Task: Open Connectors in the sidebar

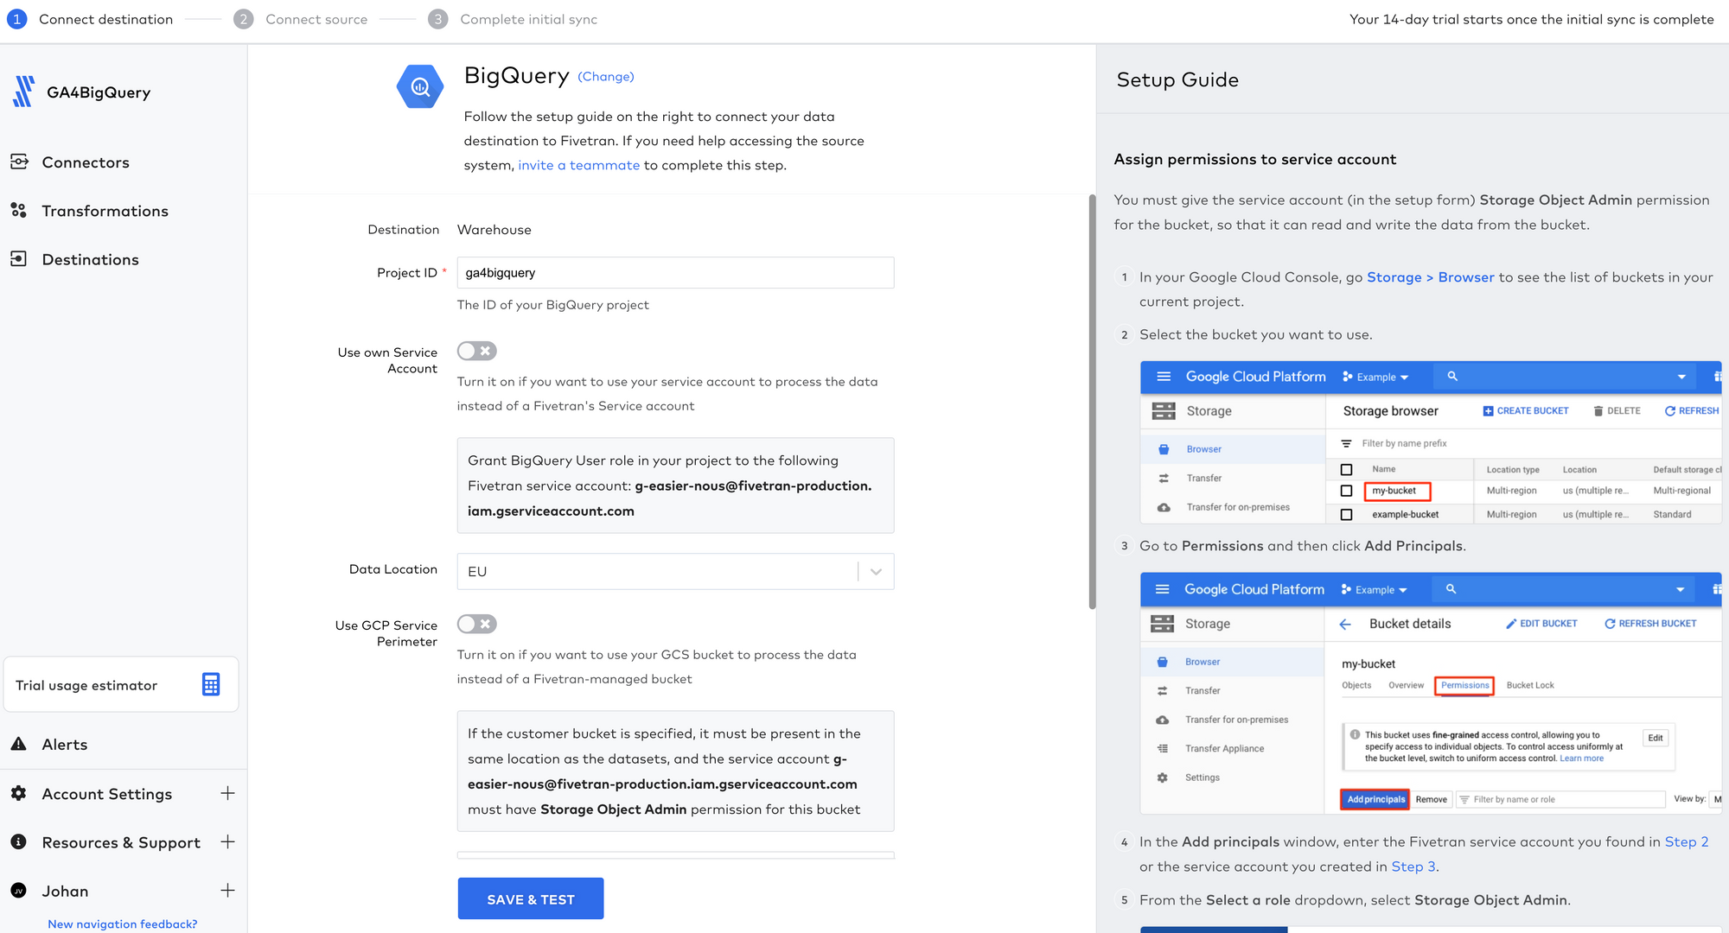Action: click(86, 162)
